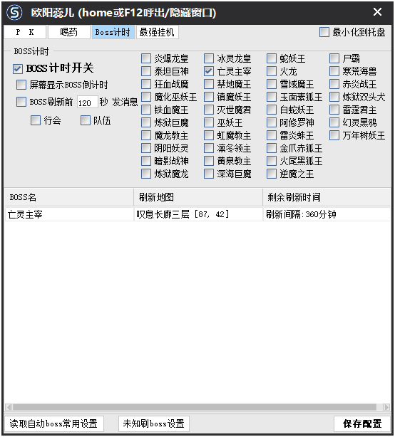The width and height of the screenshot is (395, 437).
Task: Switch to the P K tab
Action: [25, 32]
